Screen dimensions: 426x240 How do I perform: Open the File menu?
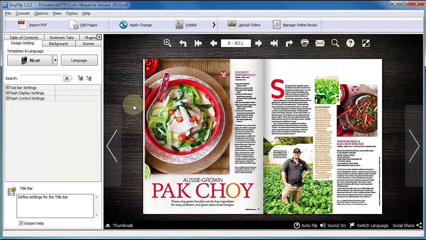8,13
